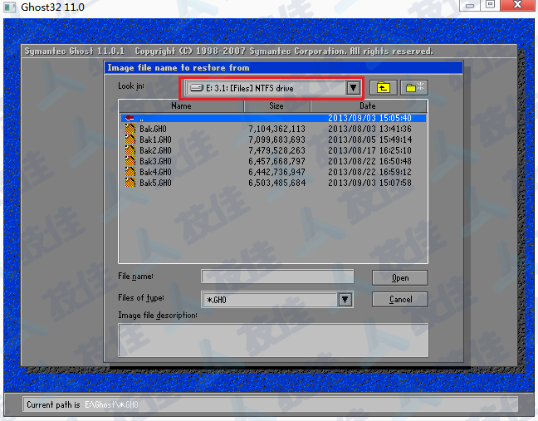Expand the Files of type dropdown arrow
Image resolution: width=538 pixels, height=421 pixels.
(x=345, y=300)
